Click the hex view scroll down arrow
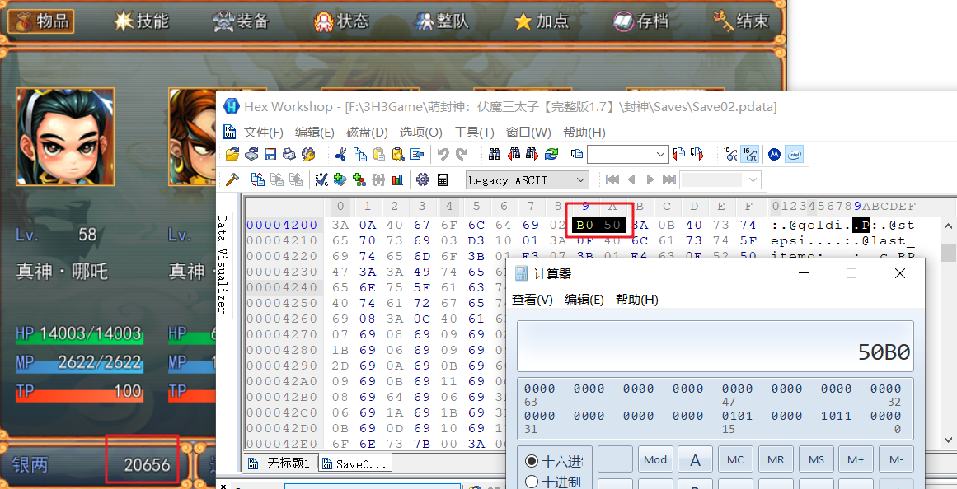The width and height of the screenshot is (957, 489). click(x=948, y=439)
